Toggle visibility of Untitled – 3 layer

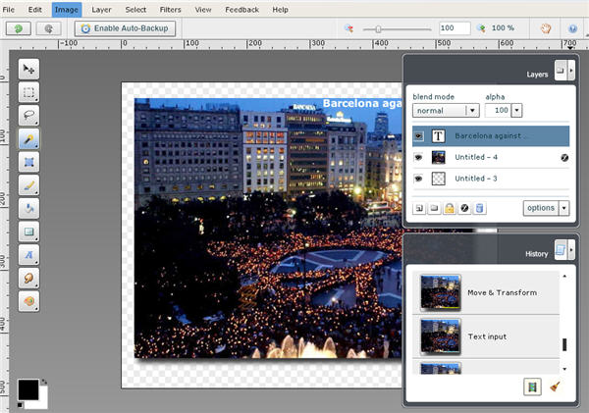click(417, 179)
